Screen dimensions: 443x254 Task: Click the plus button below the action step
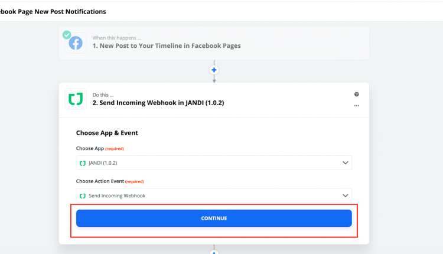[214, 252]
